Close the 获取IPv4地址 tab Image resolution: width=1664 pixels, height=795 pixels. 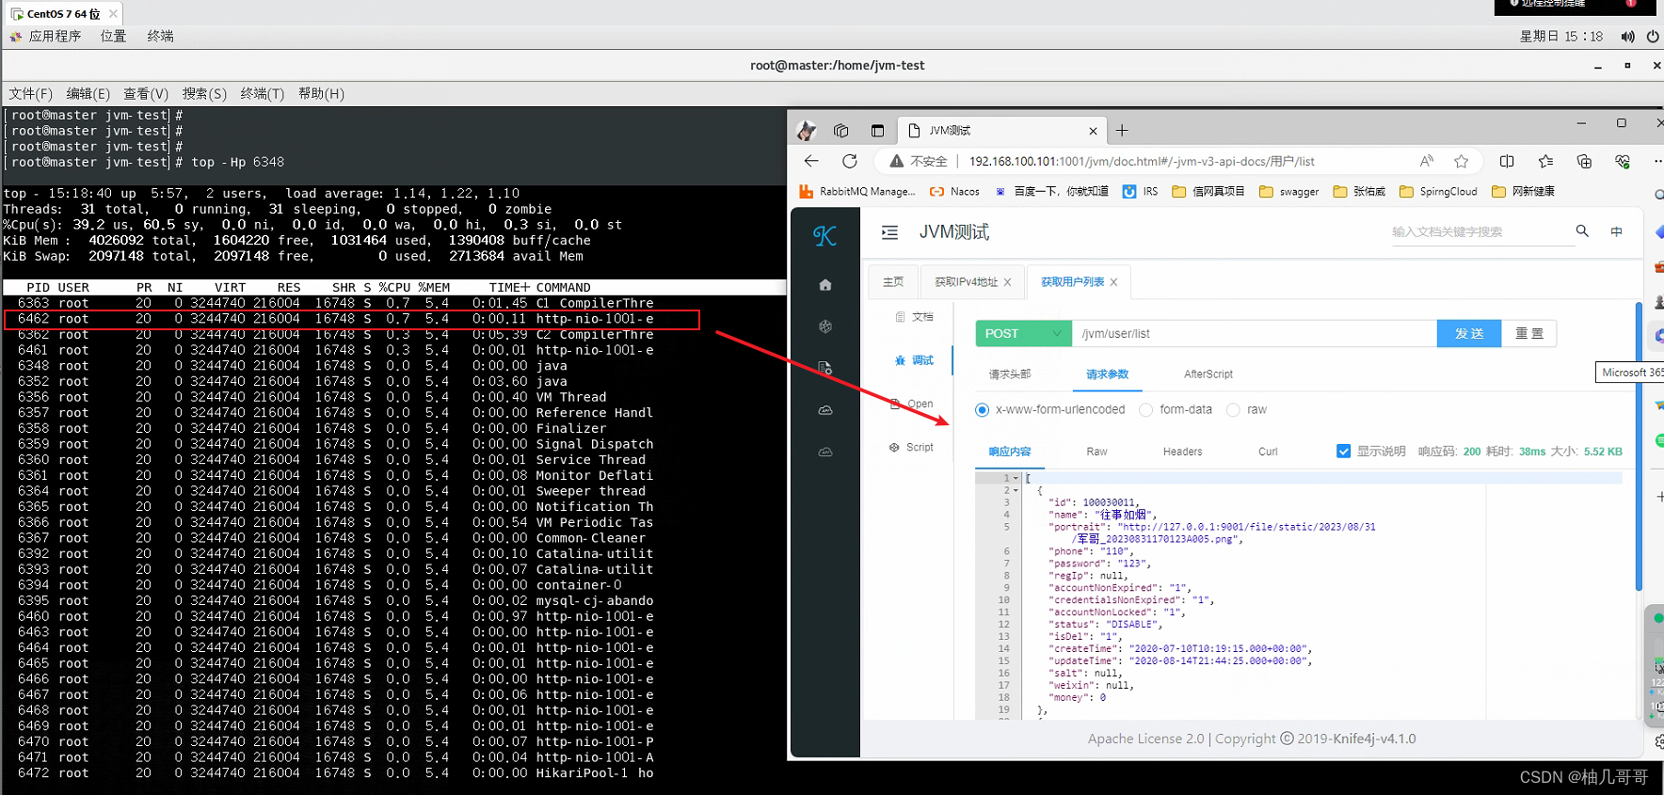[1007, 282]
